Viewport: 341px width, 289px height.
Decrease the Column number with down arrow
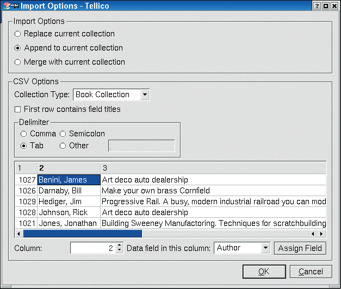pos(120,250)
